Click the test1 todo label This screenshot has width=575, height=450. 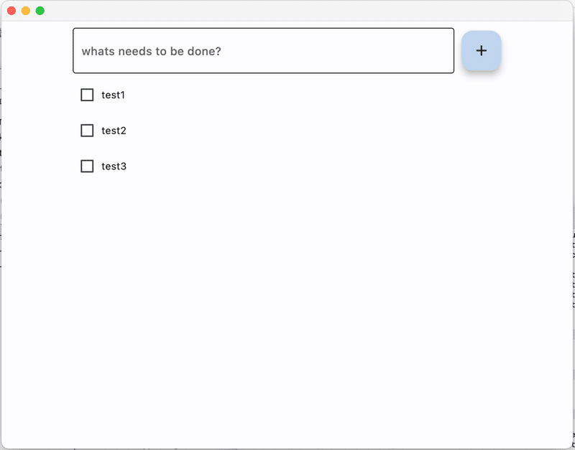point(114,95)
